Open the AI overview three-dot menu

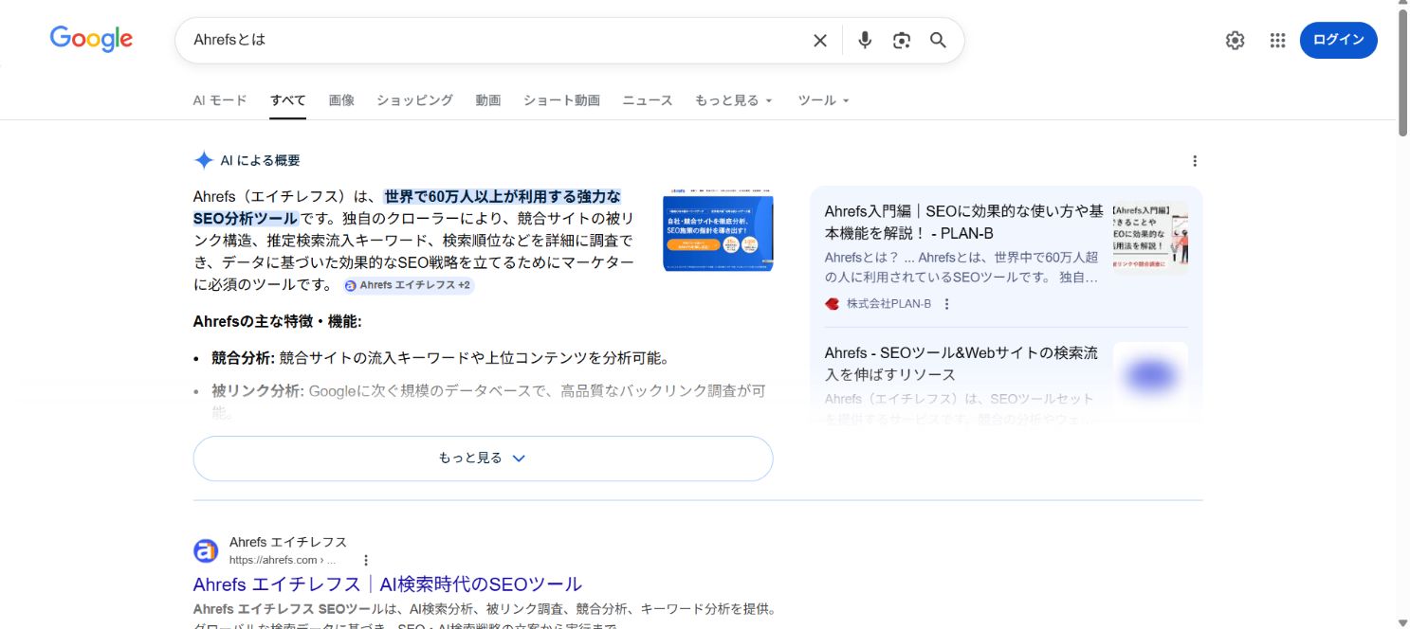click(1195, 160)
